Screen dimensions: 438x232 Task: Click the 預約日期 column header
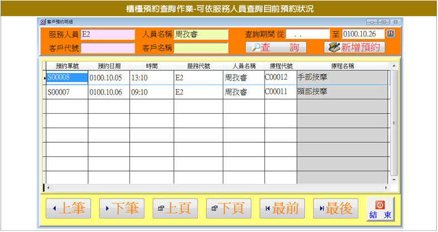coord(108,66)
